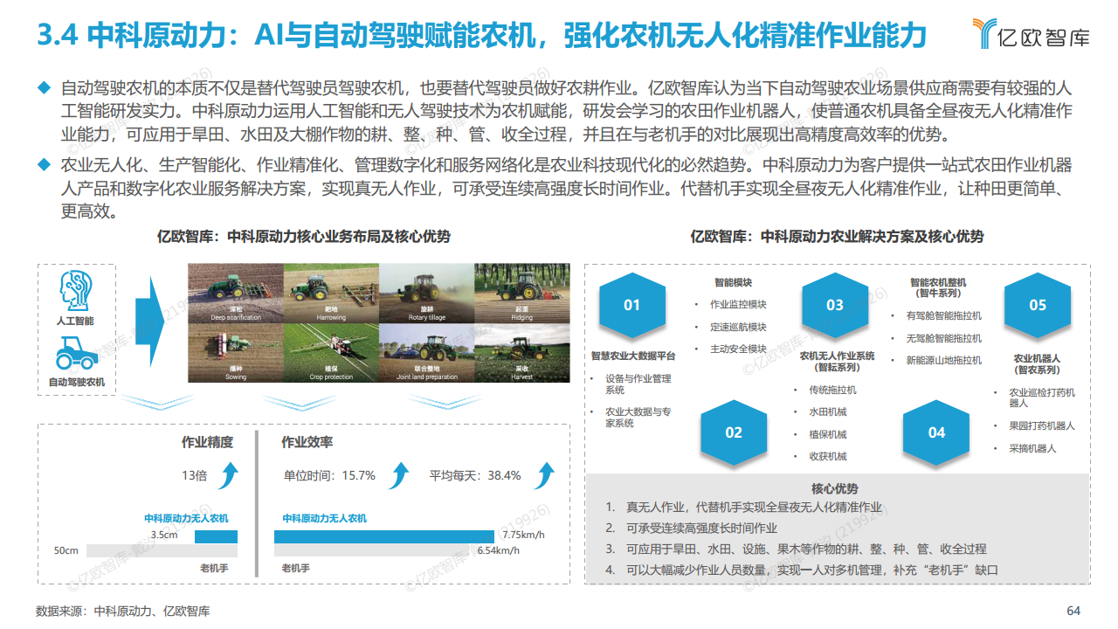This screenshot has height=629, width=1118.
Task: Click 单位时间：15.7% text
Action: (329, 475)
